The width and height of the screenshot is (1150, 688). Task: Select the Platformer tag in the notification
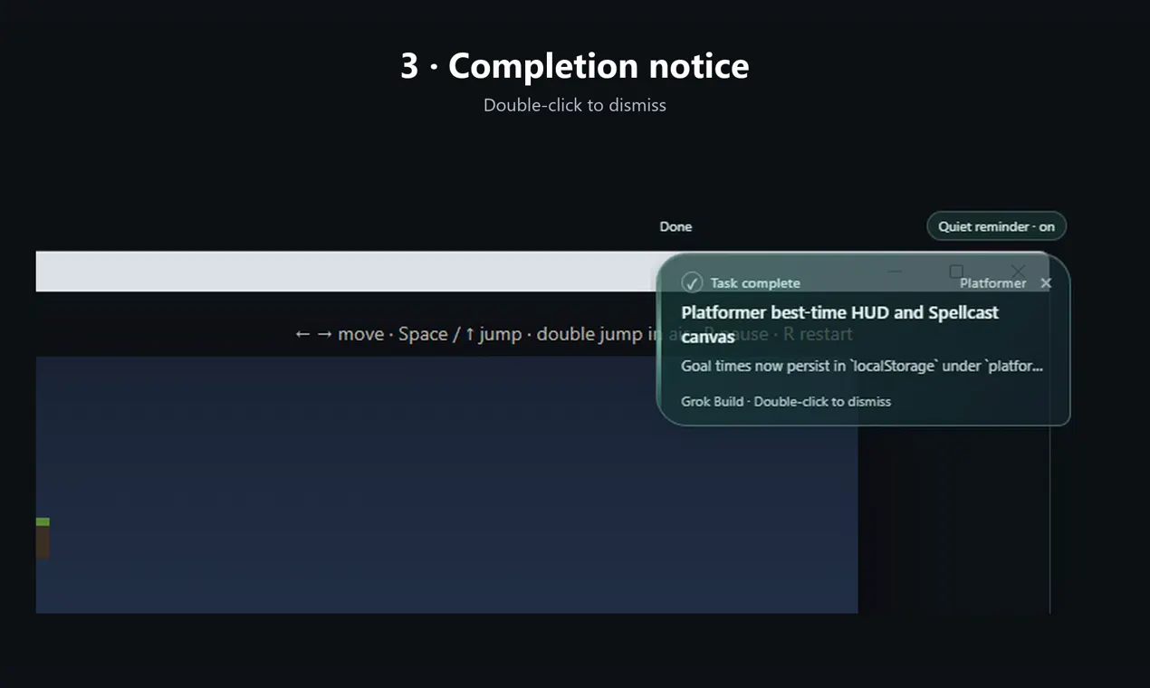992,283
